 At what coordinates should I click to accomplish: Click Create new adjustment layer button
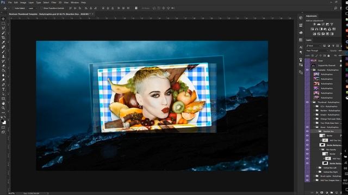(327, 193)
